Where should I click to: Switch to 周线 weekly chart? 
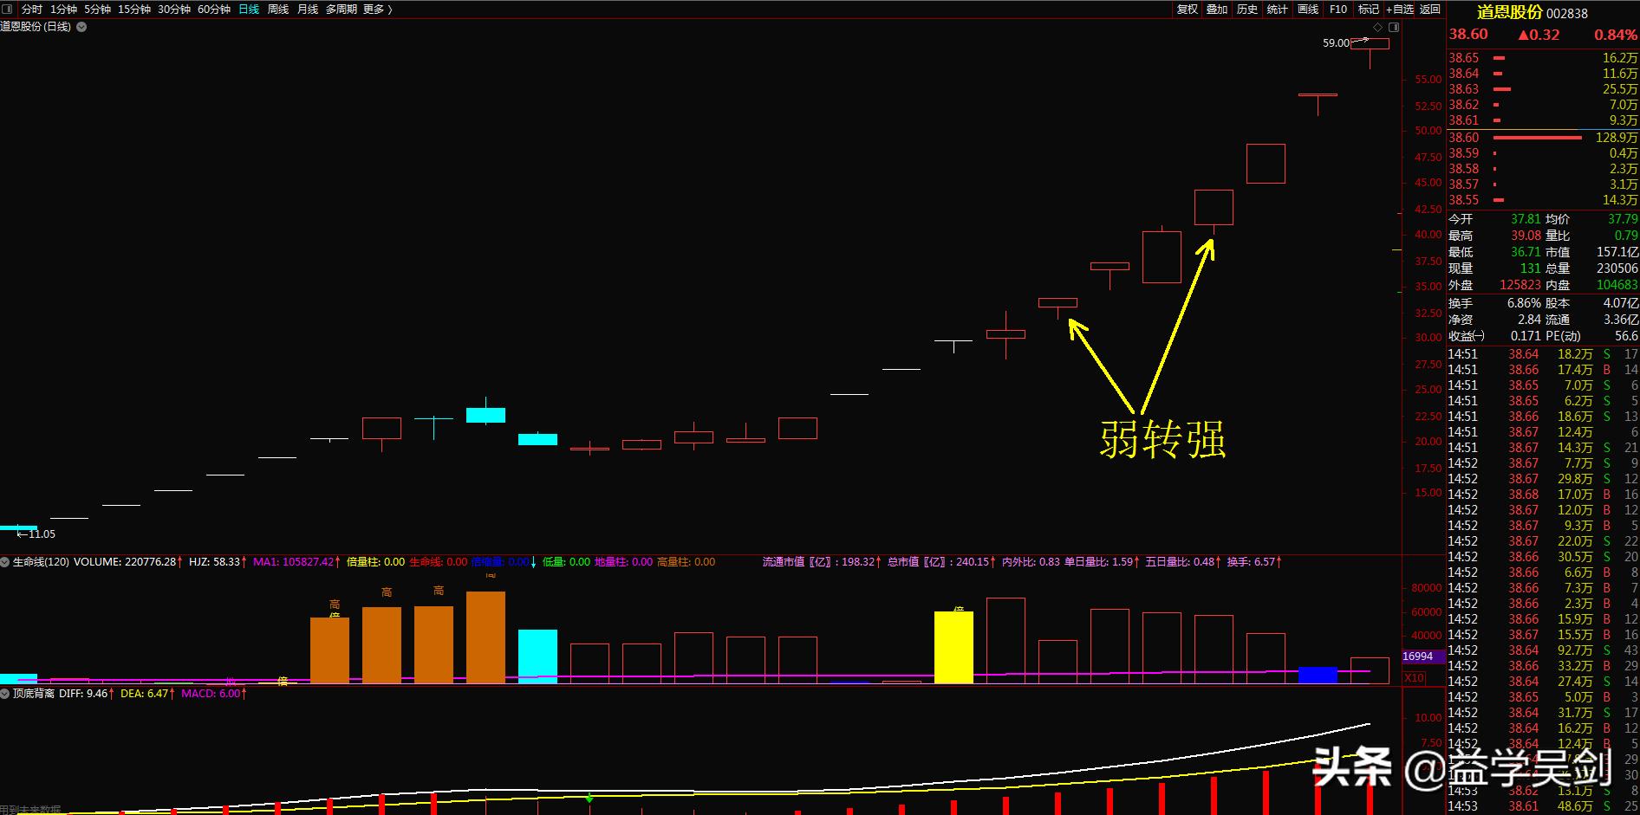click(278, 9)
